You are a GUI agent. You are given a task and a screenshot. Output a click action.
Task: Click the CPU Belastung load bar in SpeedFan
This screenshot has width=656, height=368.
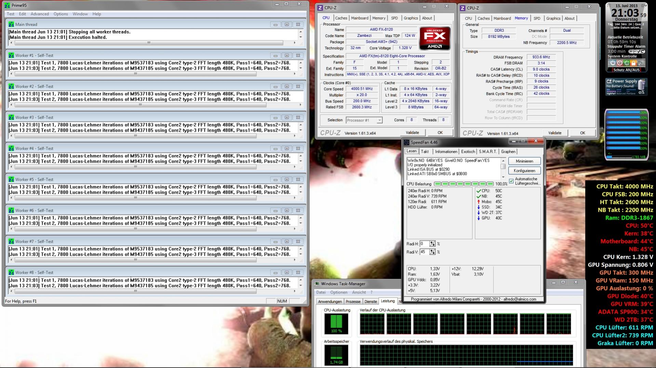(x=464, y=184)
